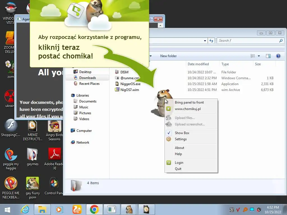
Task: Click the search magnifier icon
Action: click(281, 41)
